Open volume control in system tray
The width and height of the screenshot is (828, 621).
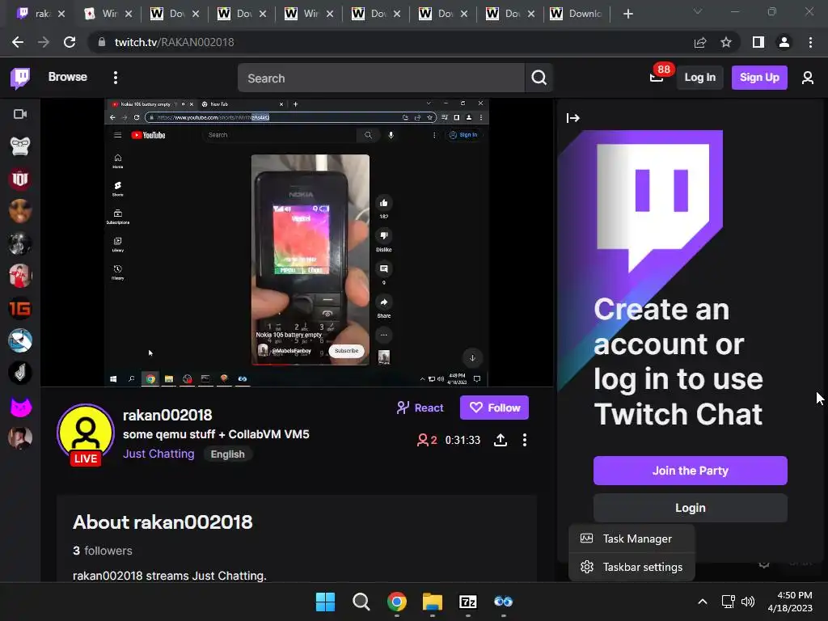748,602
